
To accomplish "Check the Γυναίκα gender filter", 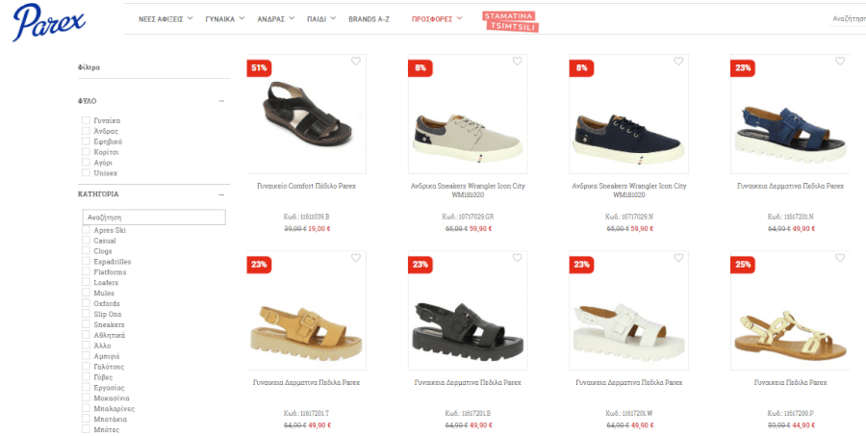I will tap(86, 120).
